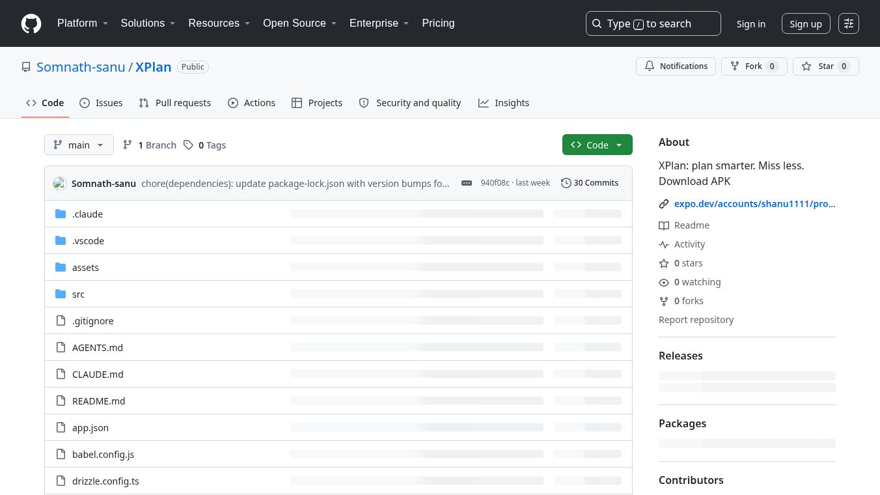Click the CLAUDE.md file icon
This screenshot has height=495, width=880.
(x=61, y=374)
